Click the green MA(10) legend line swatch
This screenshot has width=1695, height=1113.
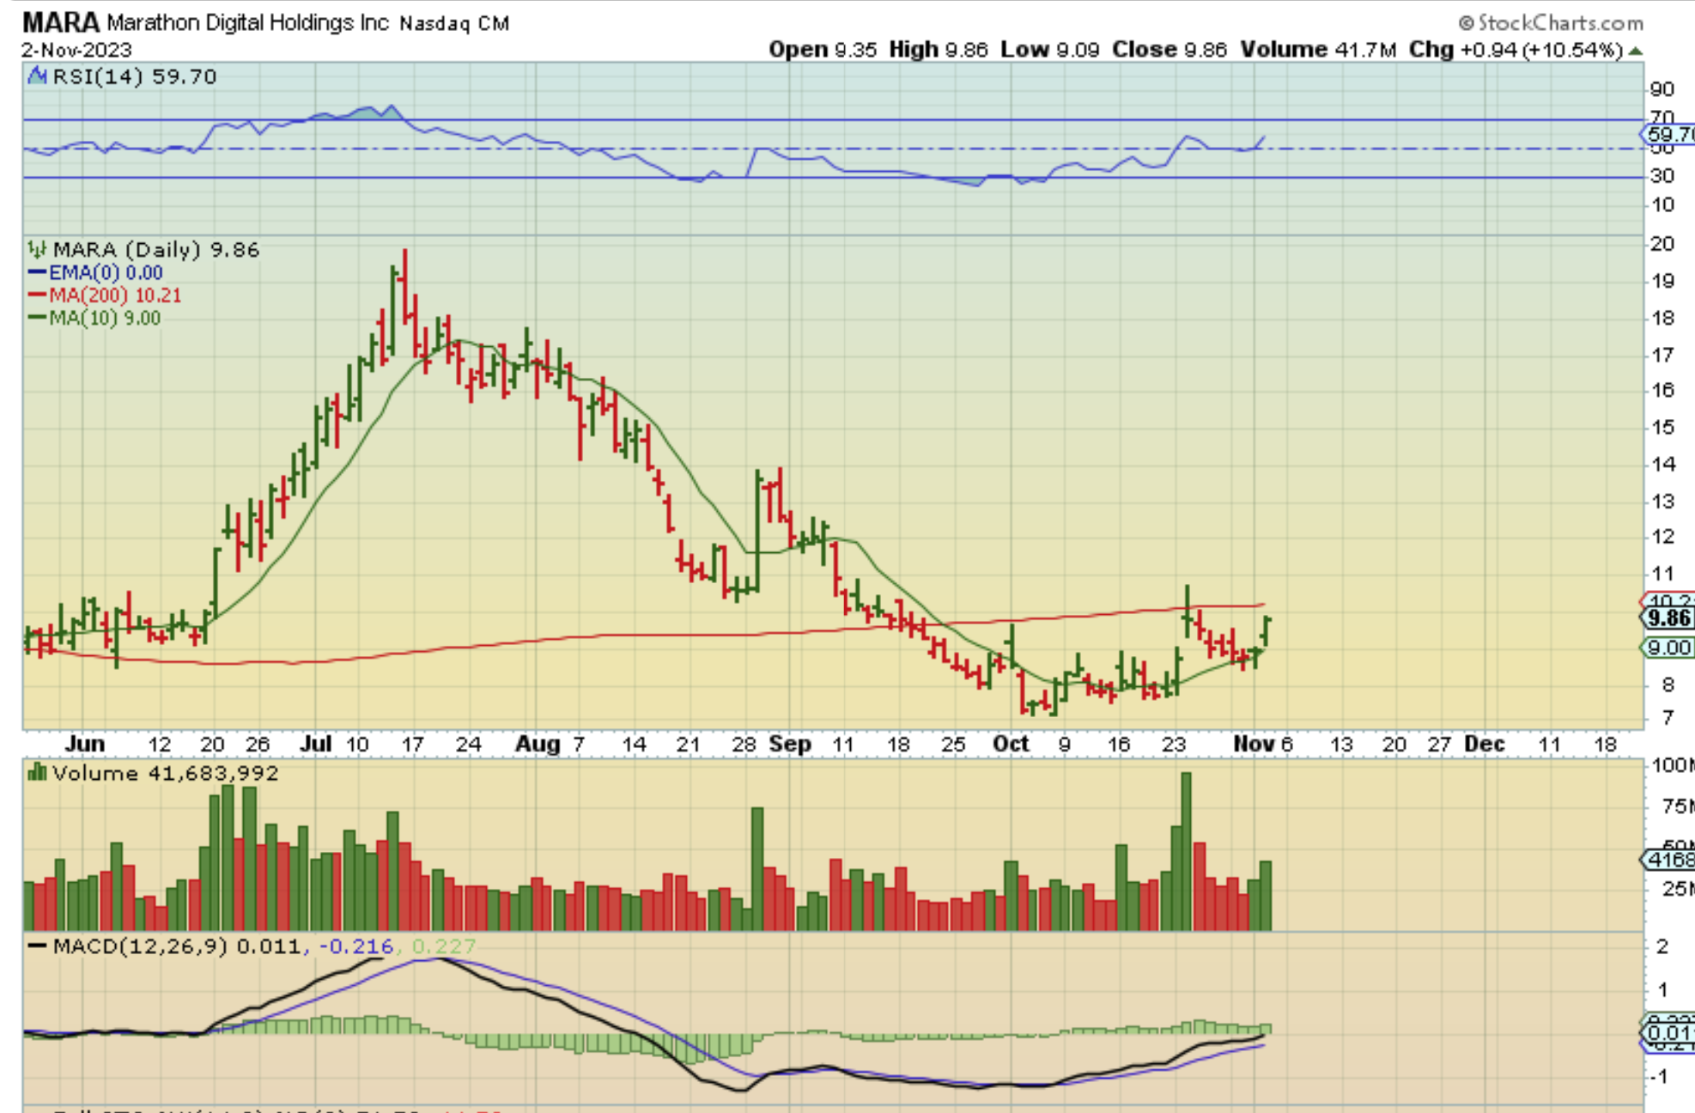(x=37, y=318)
